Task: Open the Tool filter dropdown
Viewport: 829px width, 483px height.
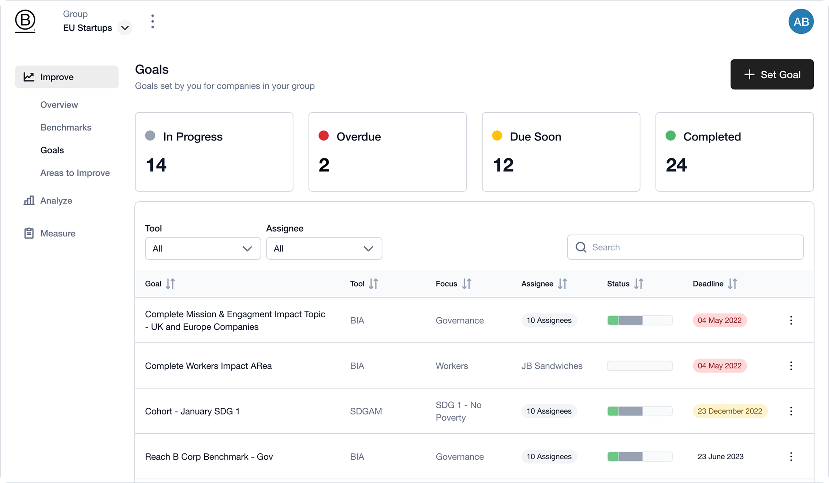Action: click(x=203, y=248)
